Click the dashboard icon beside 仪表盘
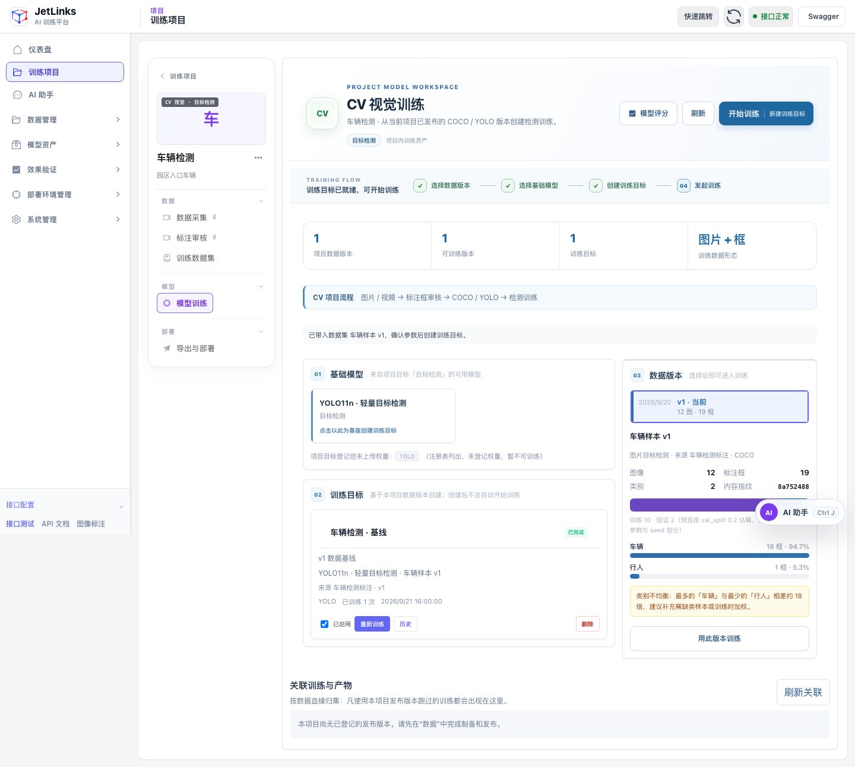 coord(18,50)
